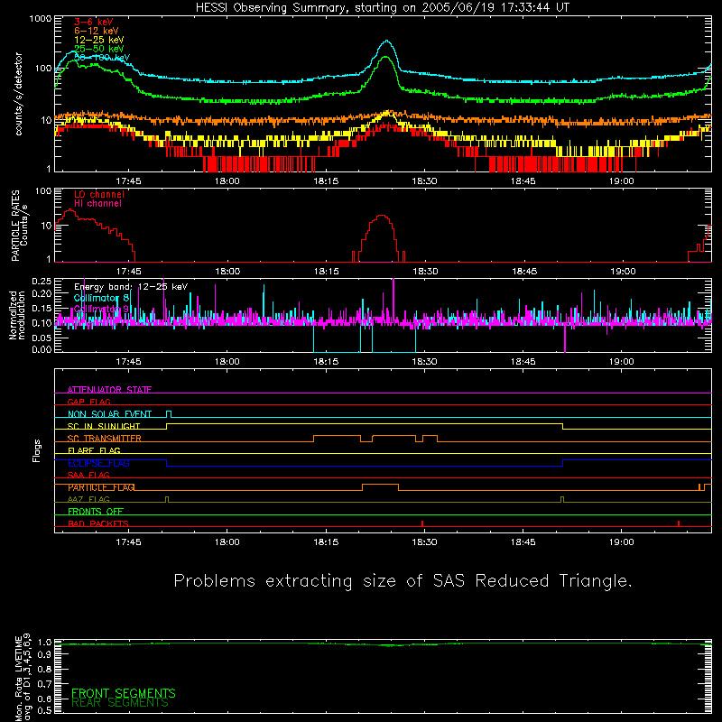This screenshot has height=722, width=722.
Task: Click the PARTICLE_FLAG label
Action: 101,487
